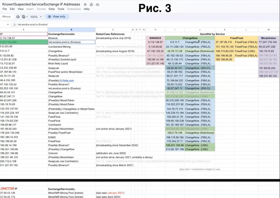Open the View menu
The height and width of the screenshot is (198, 280).
pos(21,9)
